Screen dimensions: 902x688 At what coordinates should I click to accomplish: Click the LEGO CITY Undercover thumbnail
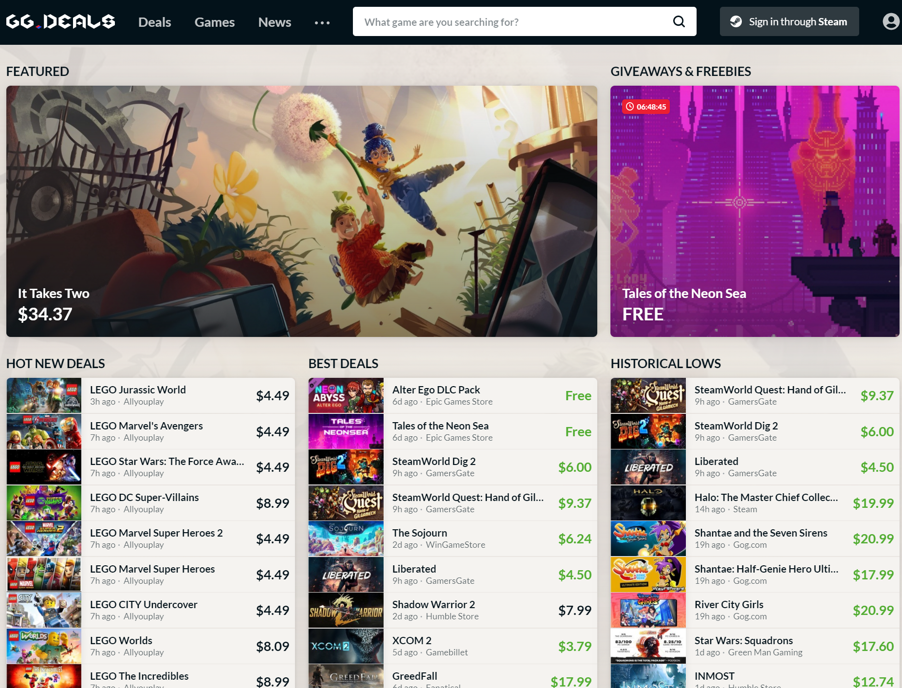click(44, 610)
